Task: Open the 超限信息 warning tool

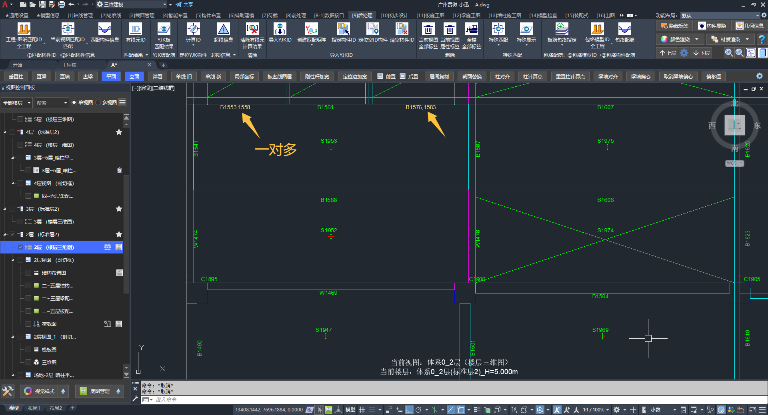Action: click(223, 29)
